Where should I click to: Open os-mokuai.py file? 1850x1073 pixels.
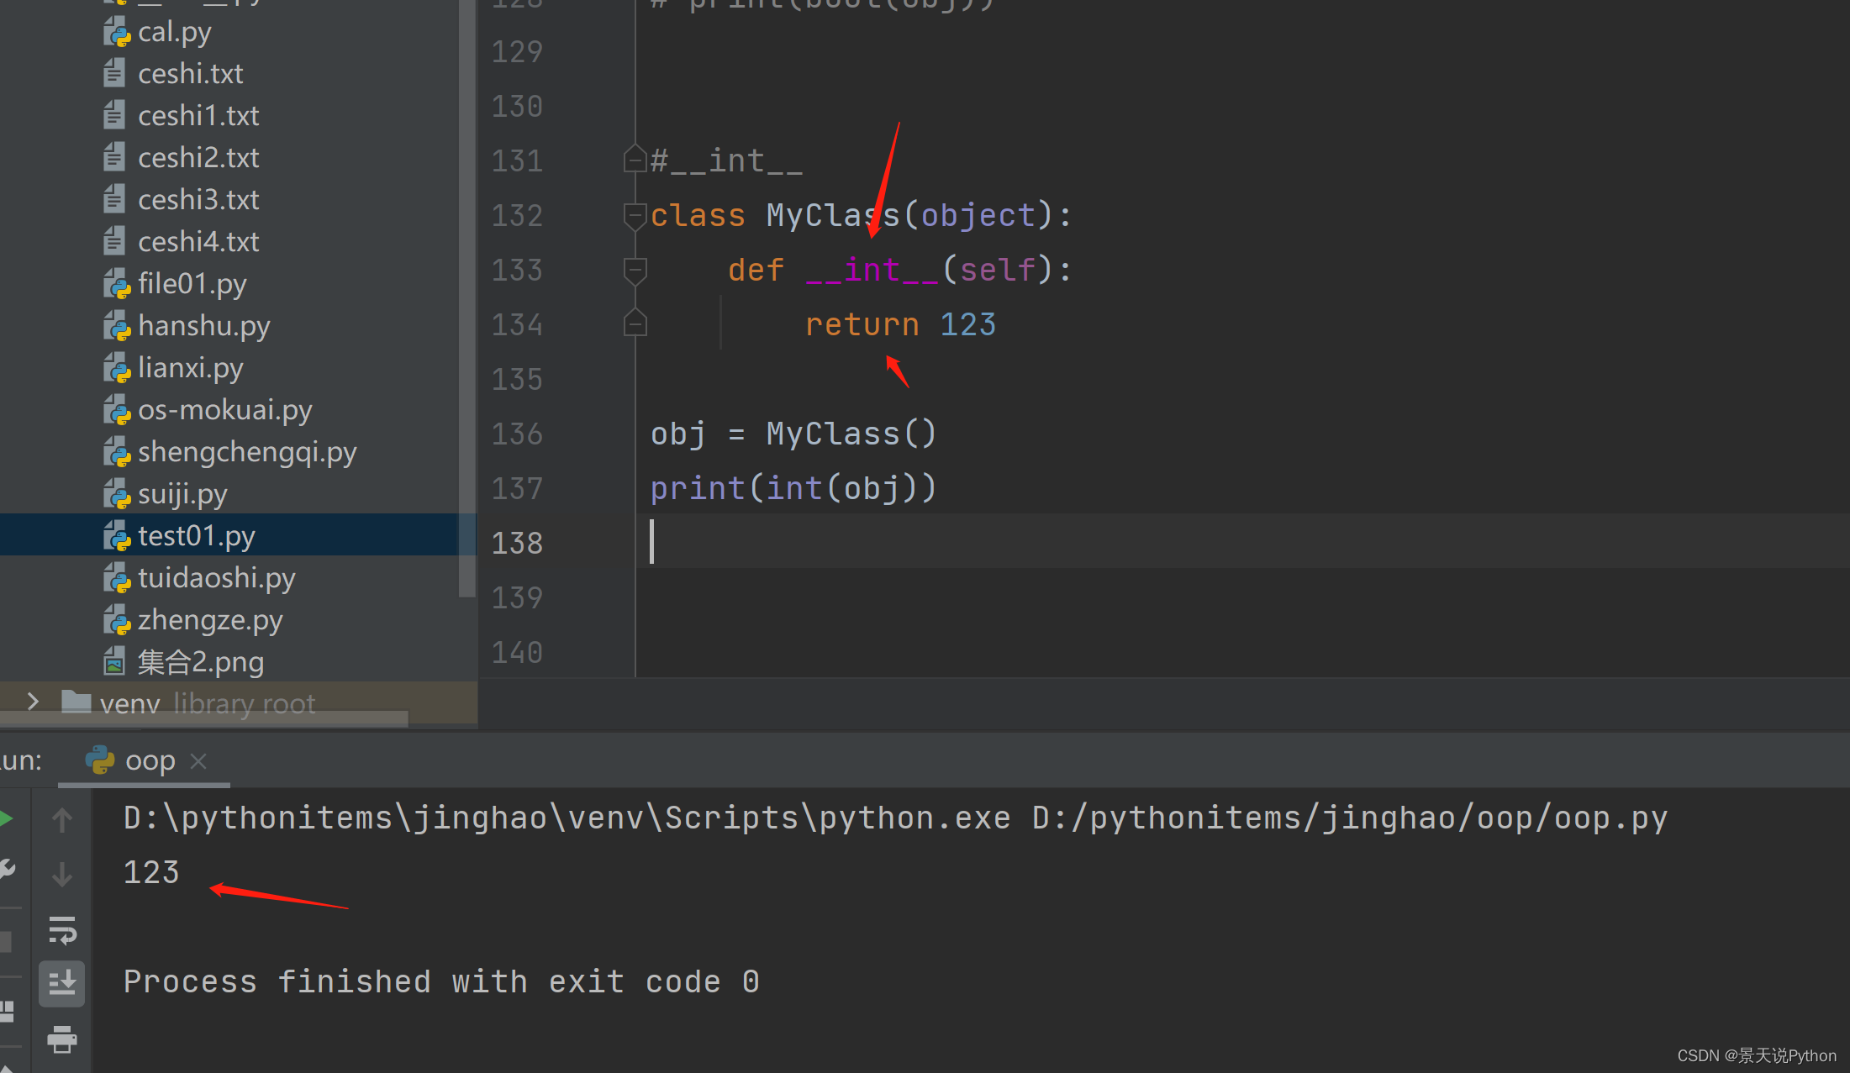(x=225, y=410)
